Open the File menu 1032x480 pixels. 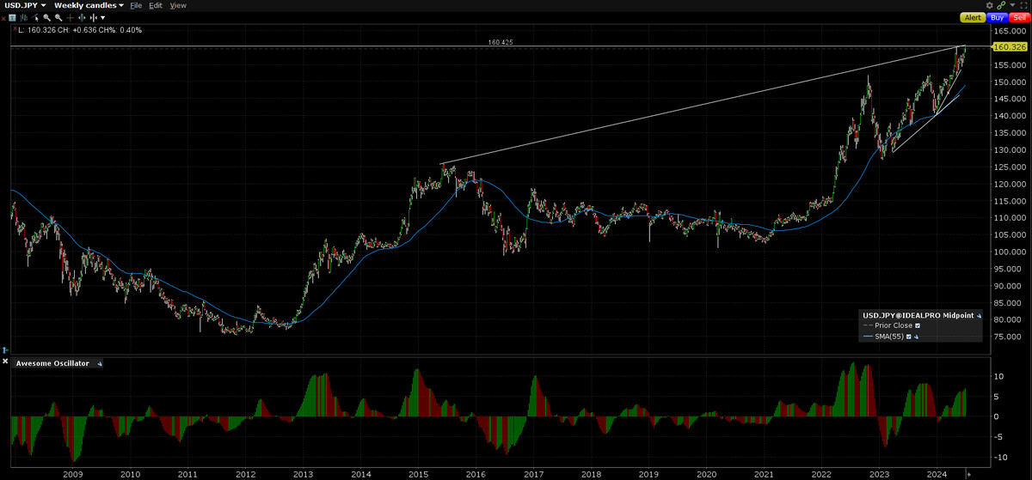pos(136,5)
